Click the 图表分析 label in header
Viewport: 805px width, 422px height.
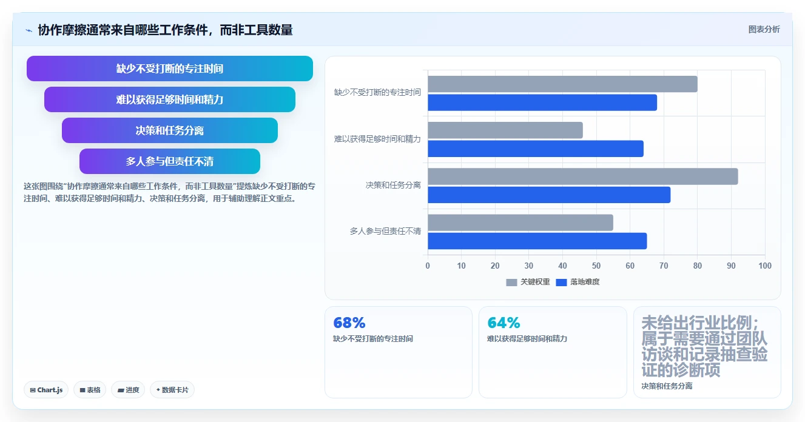click(x=764, y=29)
